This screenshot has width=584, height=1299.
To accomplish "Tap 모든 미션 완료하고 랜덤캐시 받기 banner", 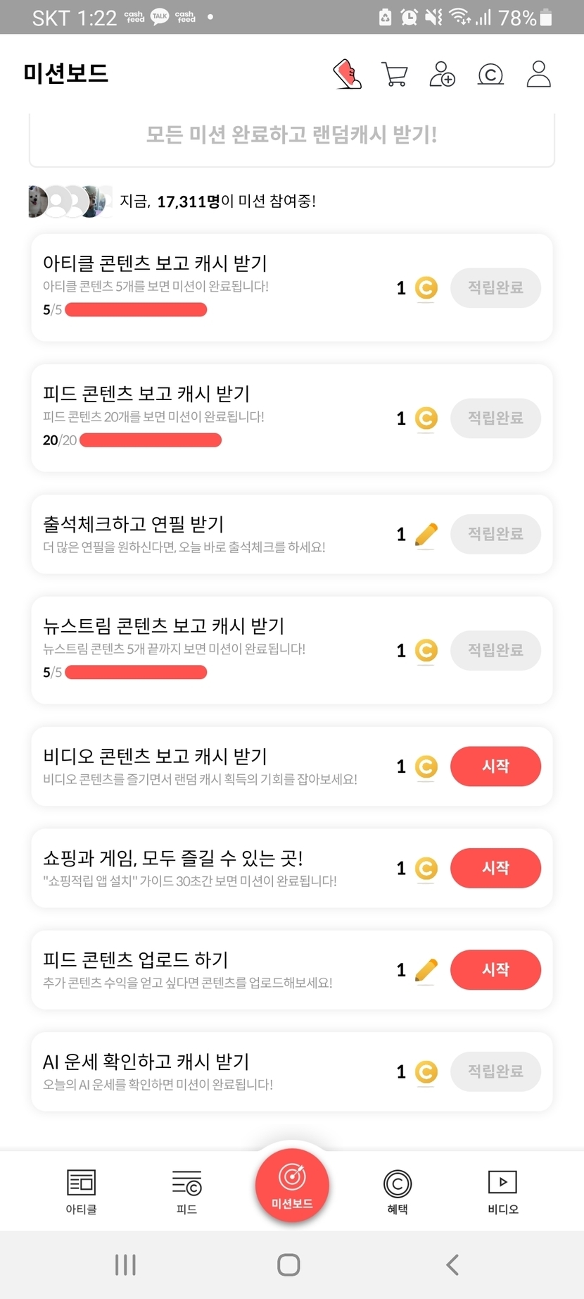I will tap(292, 135).
